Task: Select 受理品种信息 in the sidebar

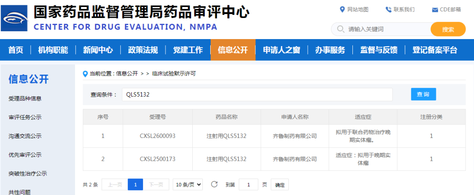Action: 25,98
